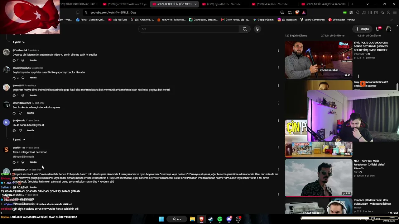Like the comment by @yusufihsan3266
This screenshot has height=224, width=399.
(x=14, y=78)
